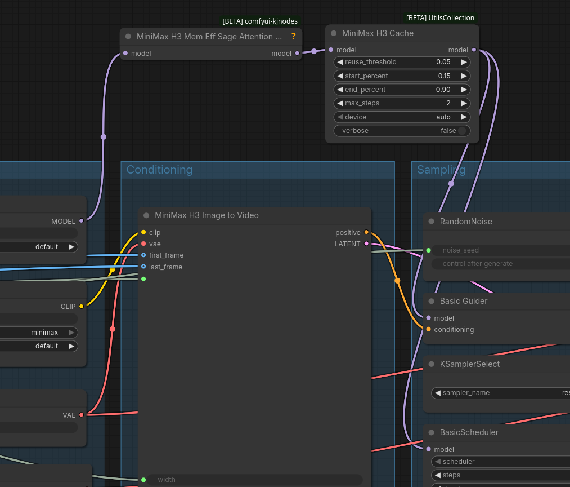
Task: Click the width input socket
Action: pyautogui.click(x=143, y=480)
